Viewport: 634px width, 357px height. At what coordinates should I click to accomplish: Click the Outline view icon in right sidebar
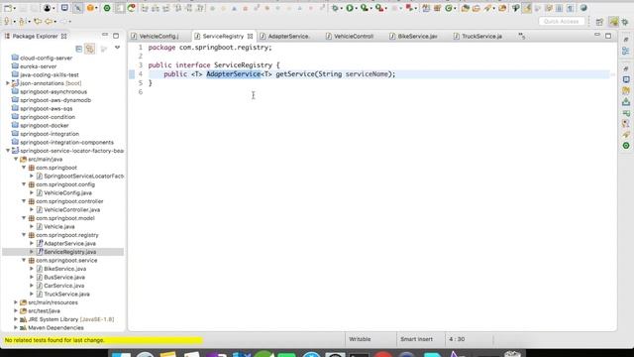pos(626,51)
